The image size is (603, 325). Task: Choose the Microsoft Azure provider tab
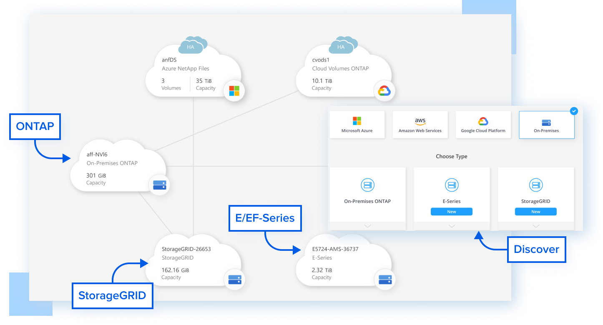coord(357,125)
